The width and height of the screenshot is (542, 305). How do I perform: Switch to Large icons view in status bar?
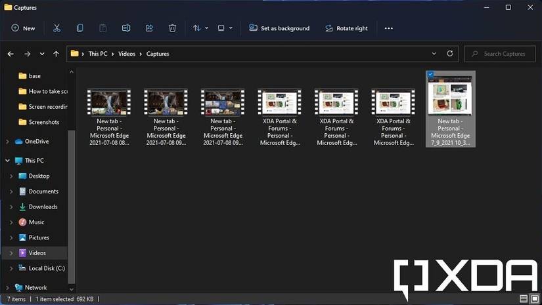point(534,299)
